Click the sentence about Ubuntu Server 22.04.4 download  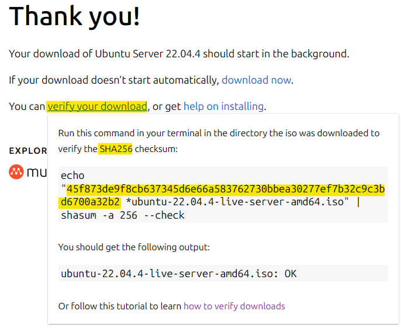click(x=179, y=54)
